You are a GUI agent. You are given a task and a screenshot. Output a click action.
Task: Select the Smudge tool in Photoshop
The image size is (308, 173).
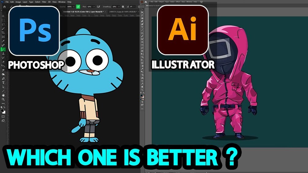tap(3, 70)
